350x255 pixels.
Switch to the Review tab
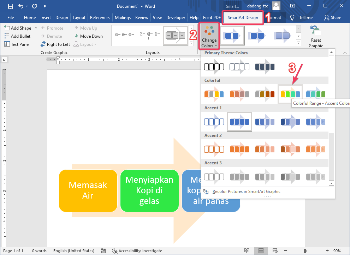pyautogui.click(x=142, y=17)
